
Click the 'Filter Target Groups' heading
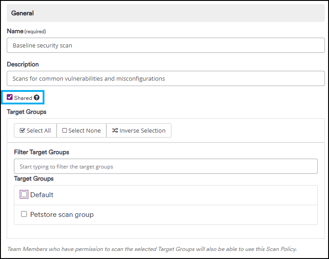click(x=42, y=152)
